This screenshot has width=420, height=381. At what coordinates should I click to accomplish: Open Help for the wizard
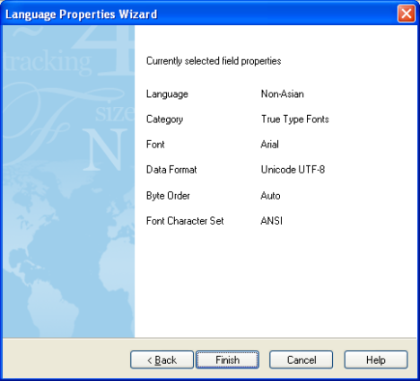[376, 359]
